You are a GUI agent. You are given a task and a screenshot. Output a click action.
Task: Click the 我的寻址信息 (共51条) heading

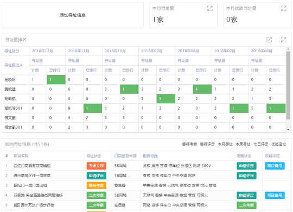pyautogui.click(x=27, y=144)
